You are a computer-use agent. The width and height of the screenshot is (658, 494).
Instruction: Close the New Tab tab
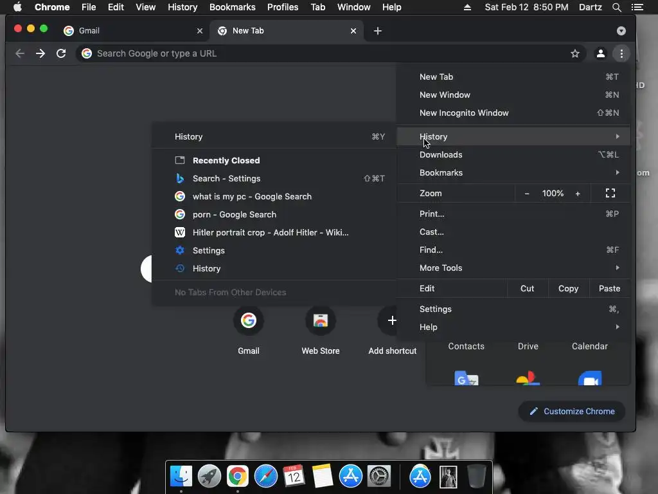coord(353,31)
